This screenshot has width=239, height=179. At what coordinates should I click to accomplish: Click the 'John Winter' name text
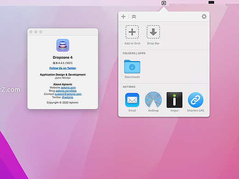pyautogui.click(x=63, y=78)
